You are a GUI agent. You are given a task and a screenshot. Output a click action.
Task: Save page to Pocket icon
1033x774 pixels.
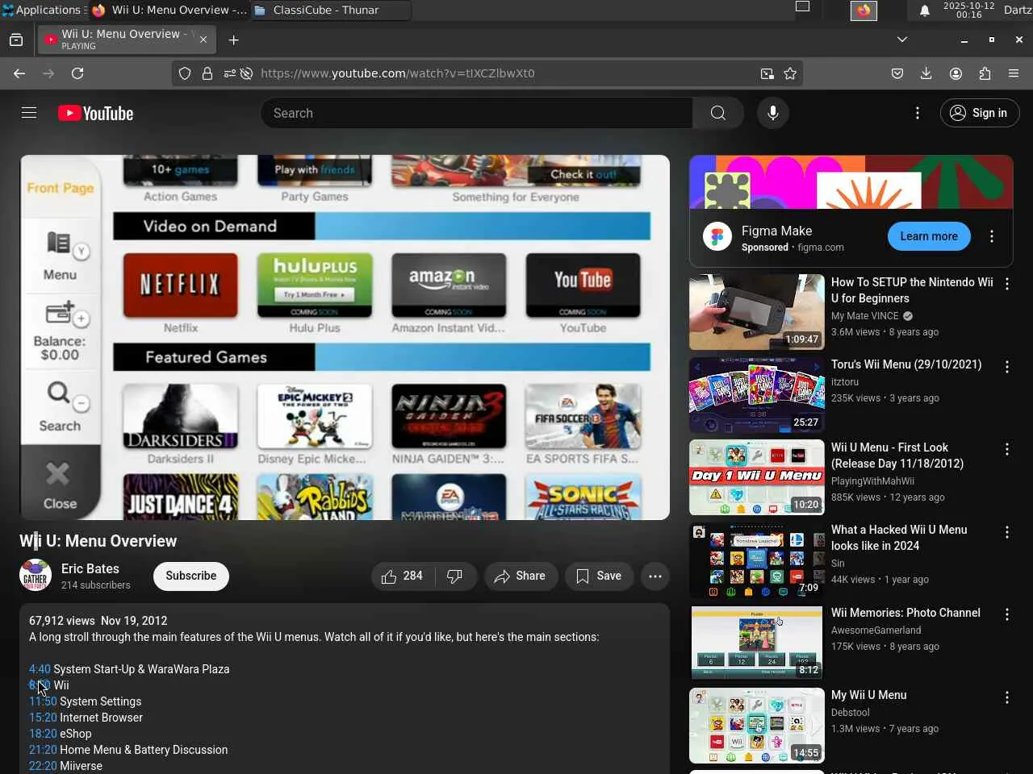(x=897, y=73)
